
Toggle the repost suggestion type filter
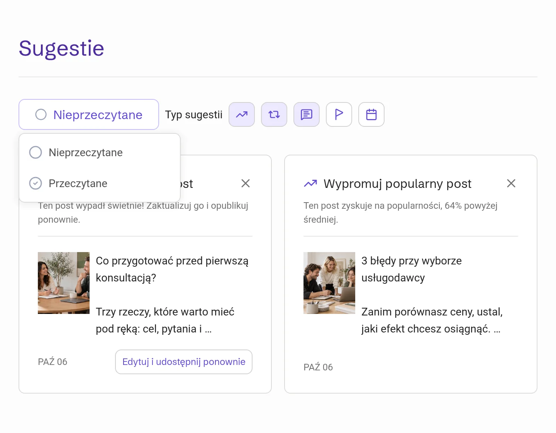click(274, 114)
